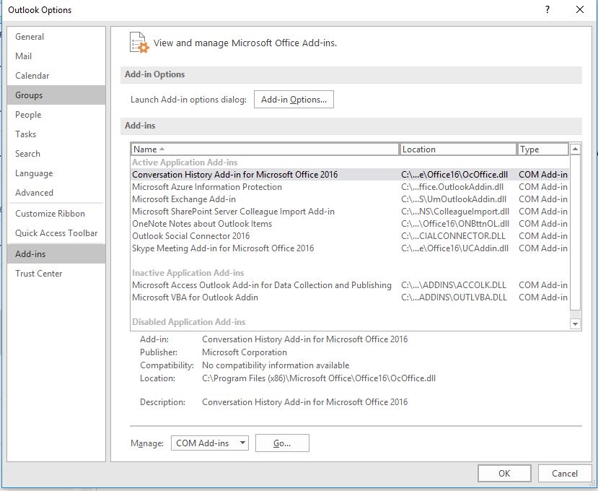Select Microsoft Exchange Add-in row
The width and height of the screenshot is (598, 491).
click(350, 199)
